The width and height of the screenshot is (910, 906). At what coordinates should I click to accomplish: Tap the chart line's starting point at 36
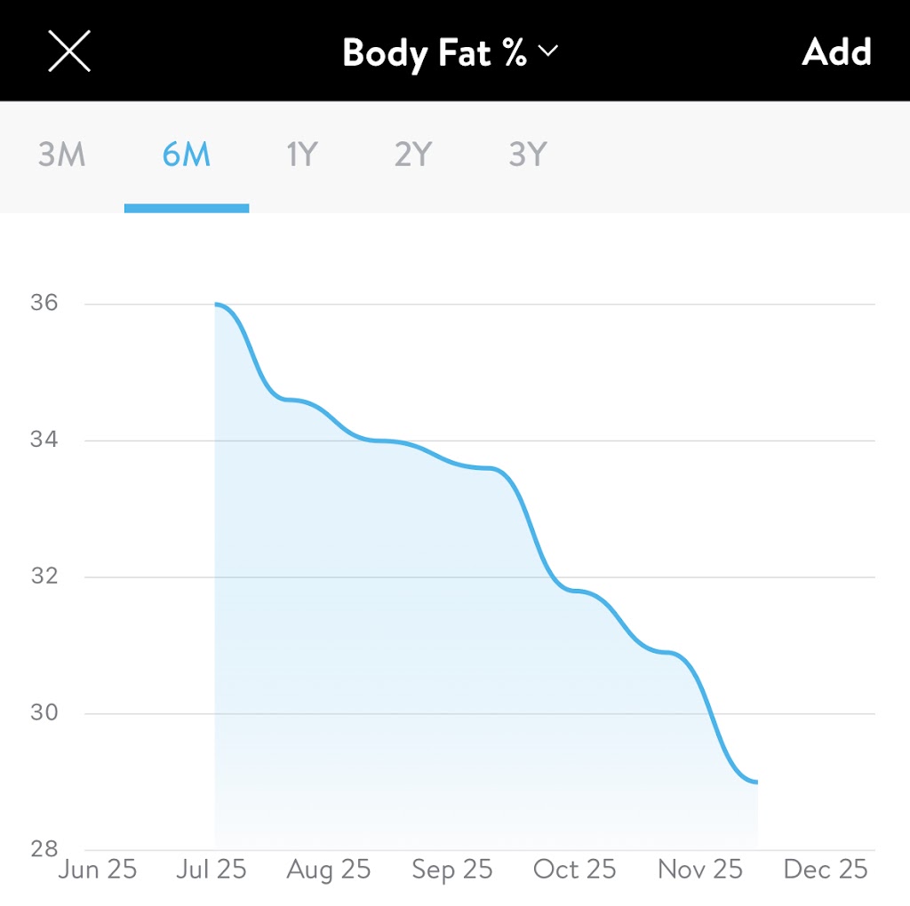pyautogui.click(x=216, y=305)
